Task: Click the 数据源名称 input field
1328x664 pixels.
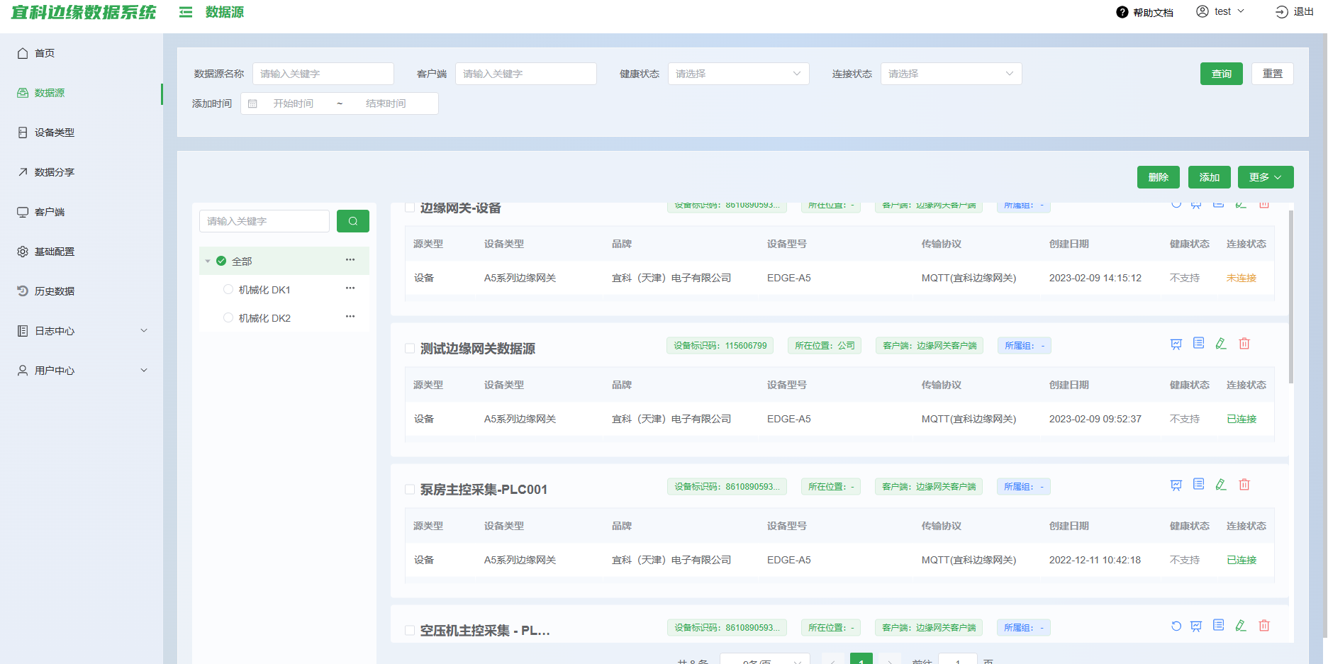Action: pos(323,74)
